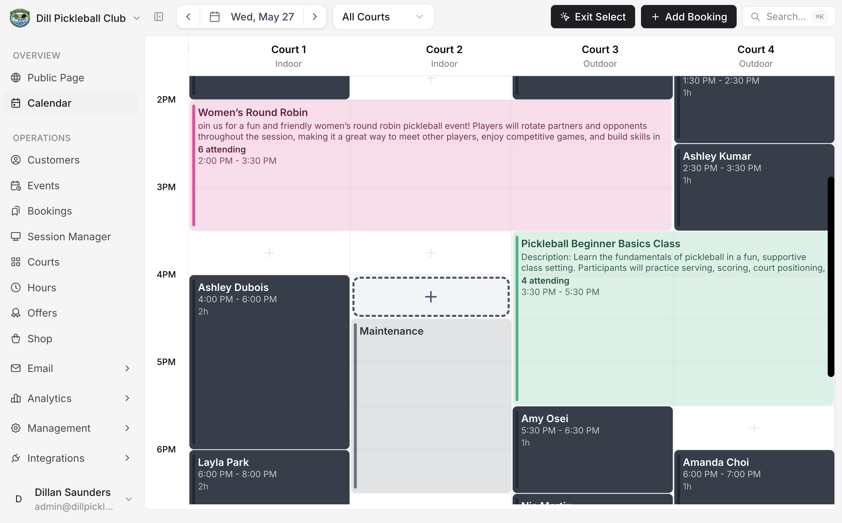Select the Court 1 column header

pyautogui.click(x=288, y=56)
